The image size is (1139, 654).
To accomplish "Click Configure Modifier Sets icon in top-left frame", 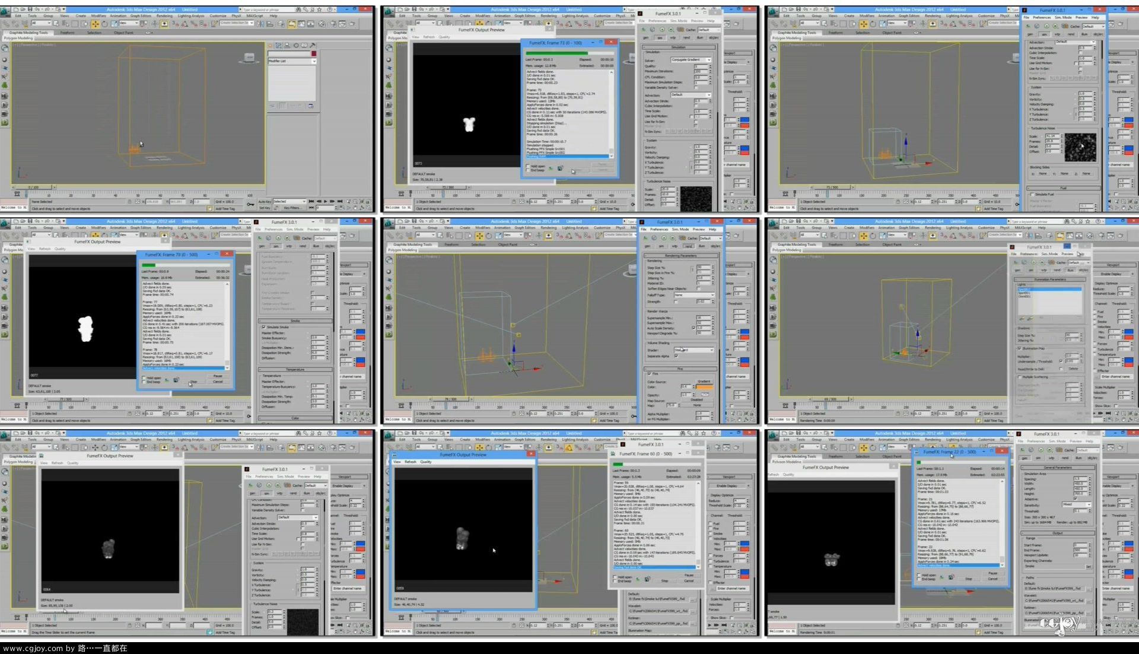I will coord(311,106).
